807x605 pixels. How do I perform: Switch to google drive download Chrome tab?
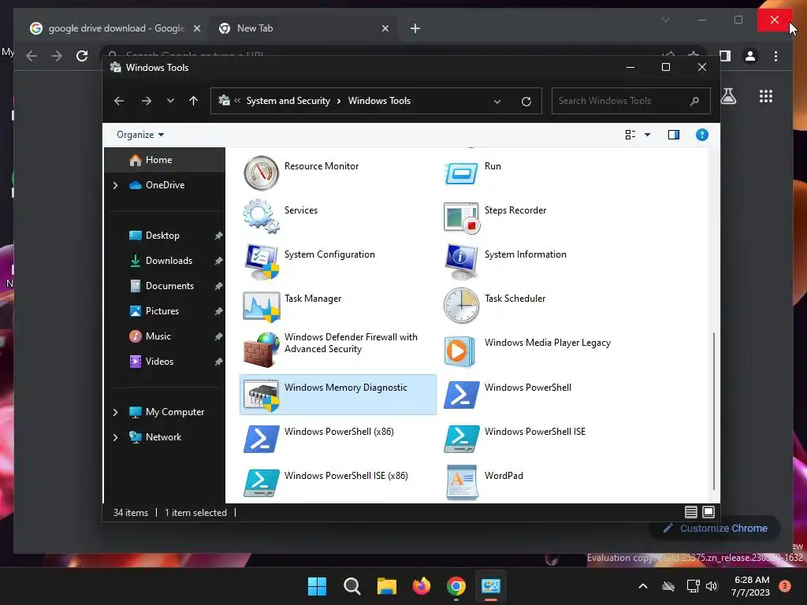pos(116,28)
